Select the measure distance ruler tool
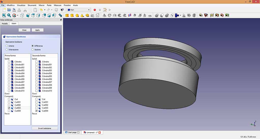The width and height of the screenshot is (260, 139). 60,15
